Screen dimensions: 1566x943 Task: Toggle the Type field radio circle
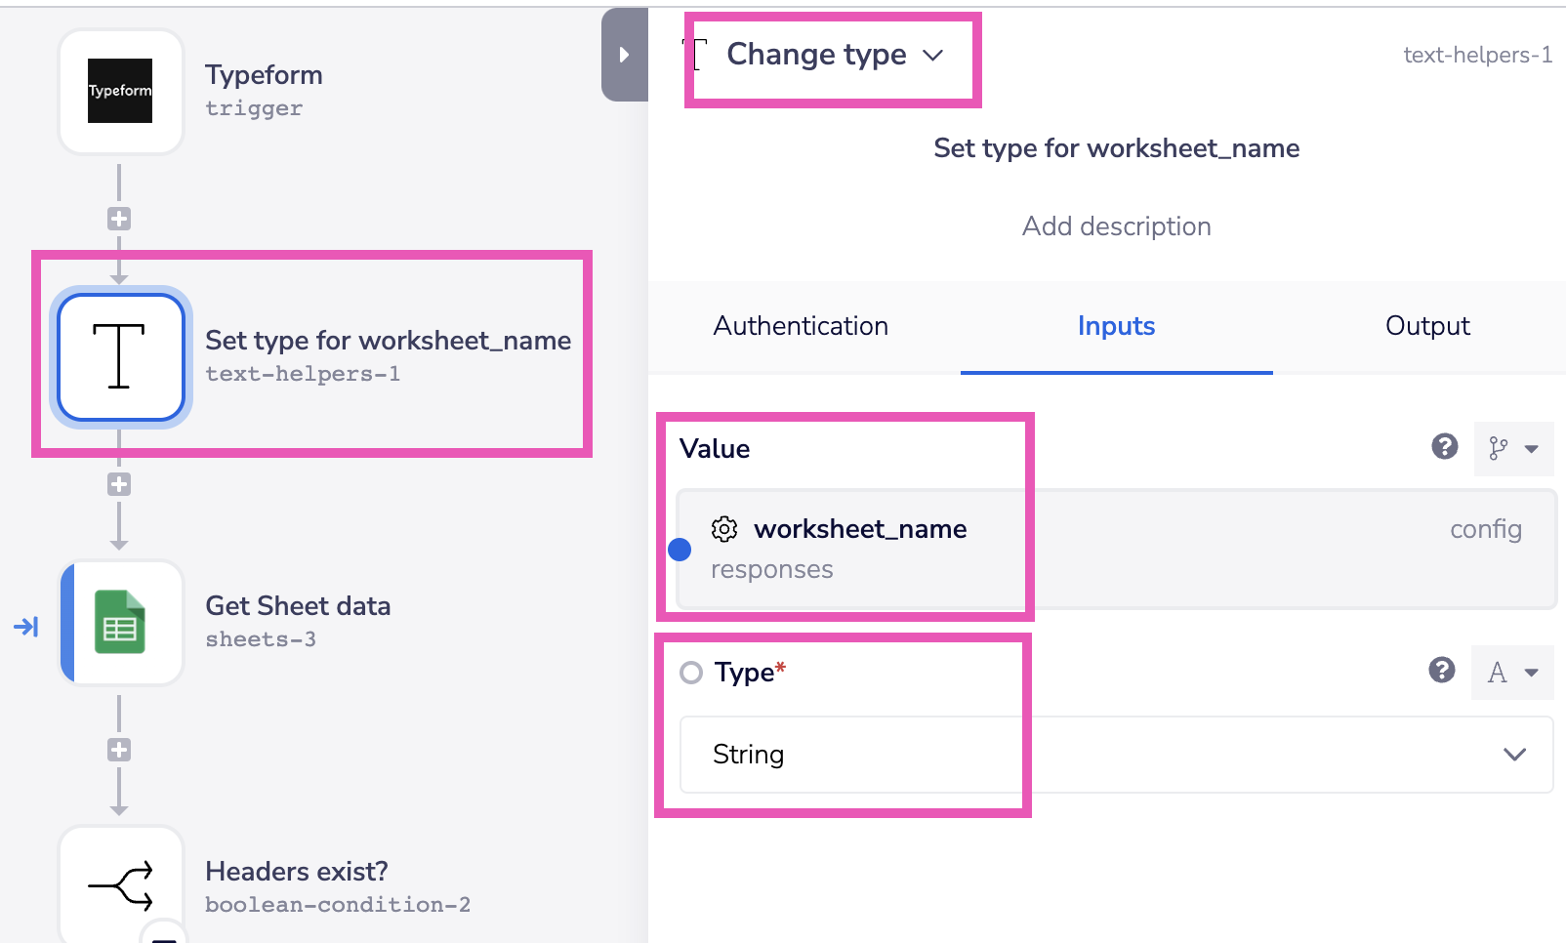(x=691, y=673)
